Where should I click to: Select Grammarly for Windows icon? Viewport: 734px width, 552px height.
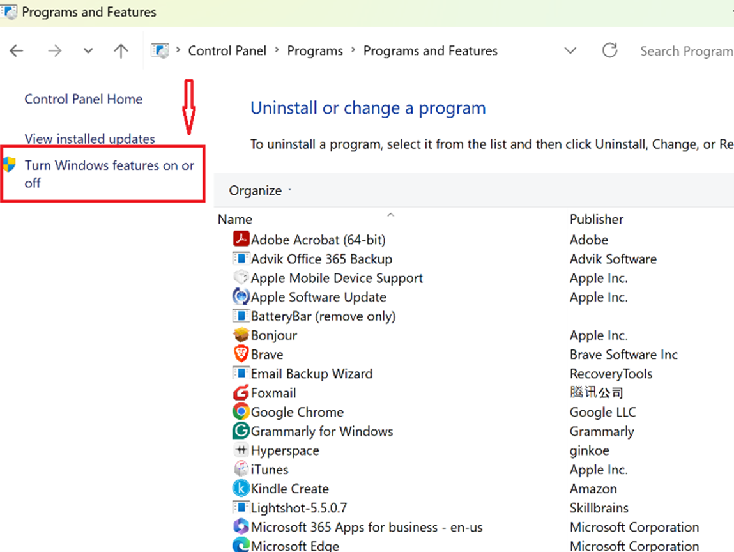241,431
